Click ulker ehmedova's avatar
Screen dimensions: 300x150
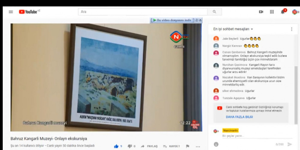pos(216,91)
